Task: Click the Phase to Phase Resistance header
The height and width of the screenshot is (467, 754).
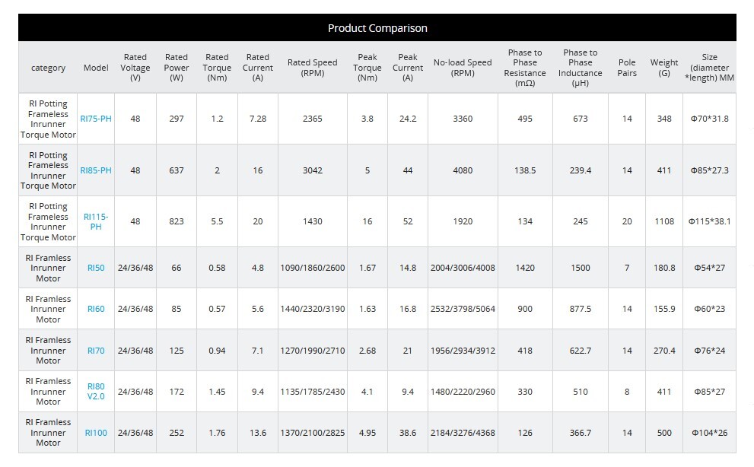Action: point(525,68)
